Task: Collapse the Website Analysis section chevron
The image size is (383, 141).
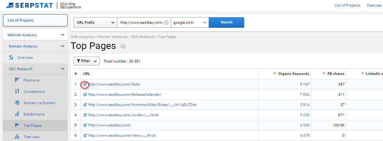Action: [62, 35]
